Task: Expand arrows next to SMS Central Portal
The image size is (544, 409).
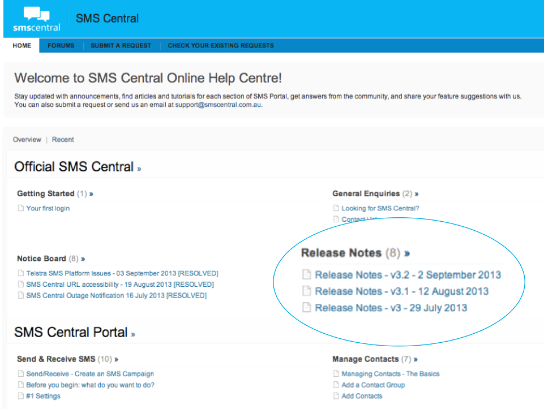Action: coord(133,334)
